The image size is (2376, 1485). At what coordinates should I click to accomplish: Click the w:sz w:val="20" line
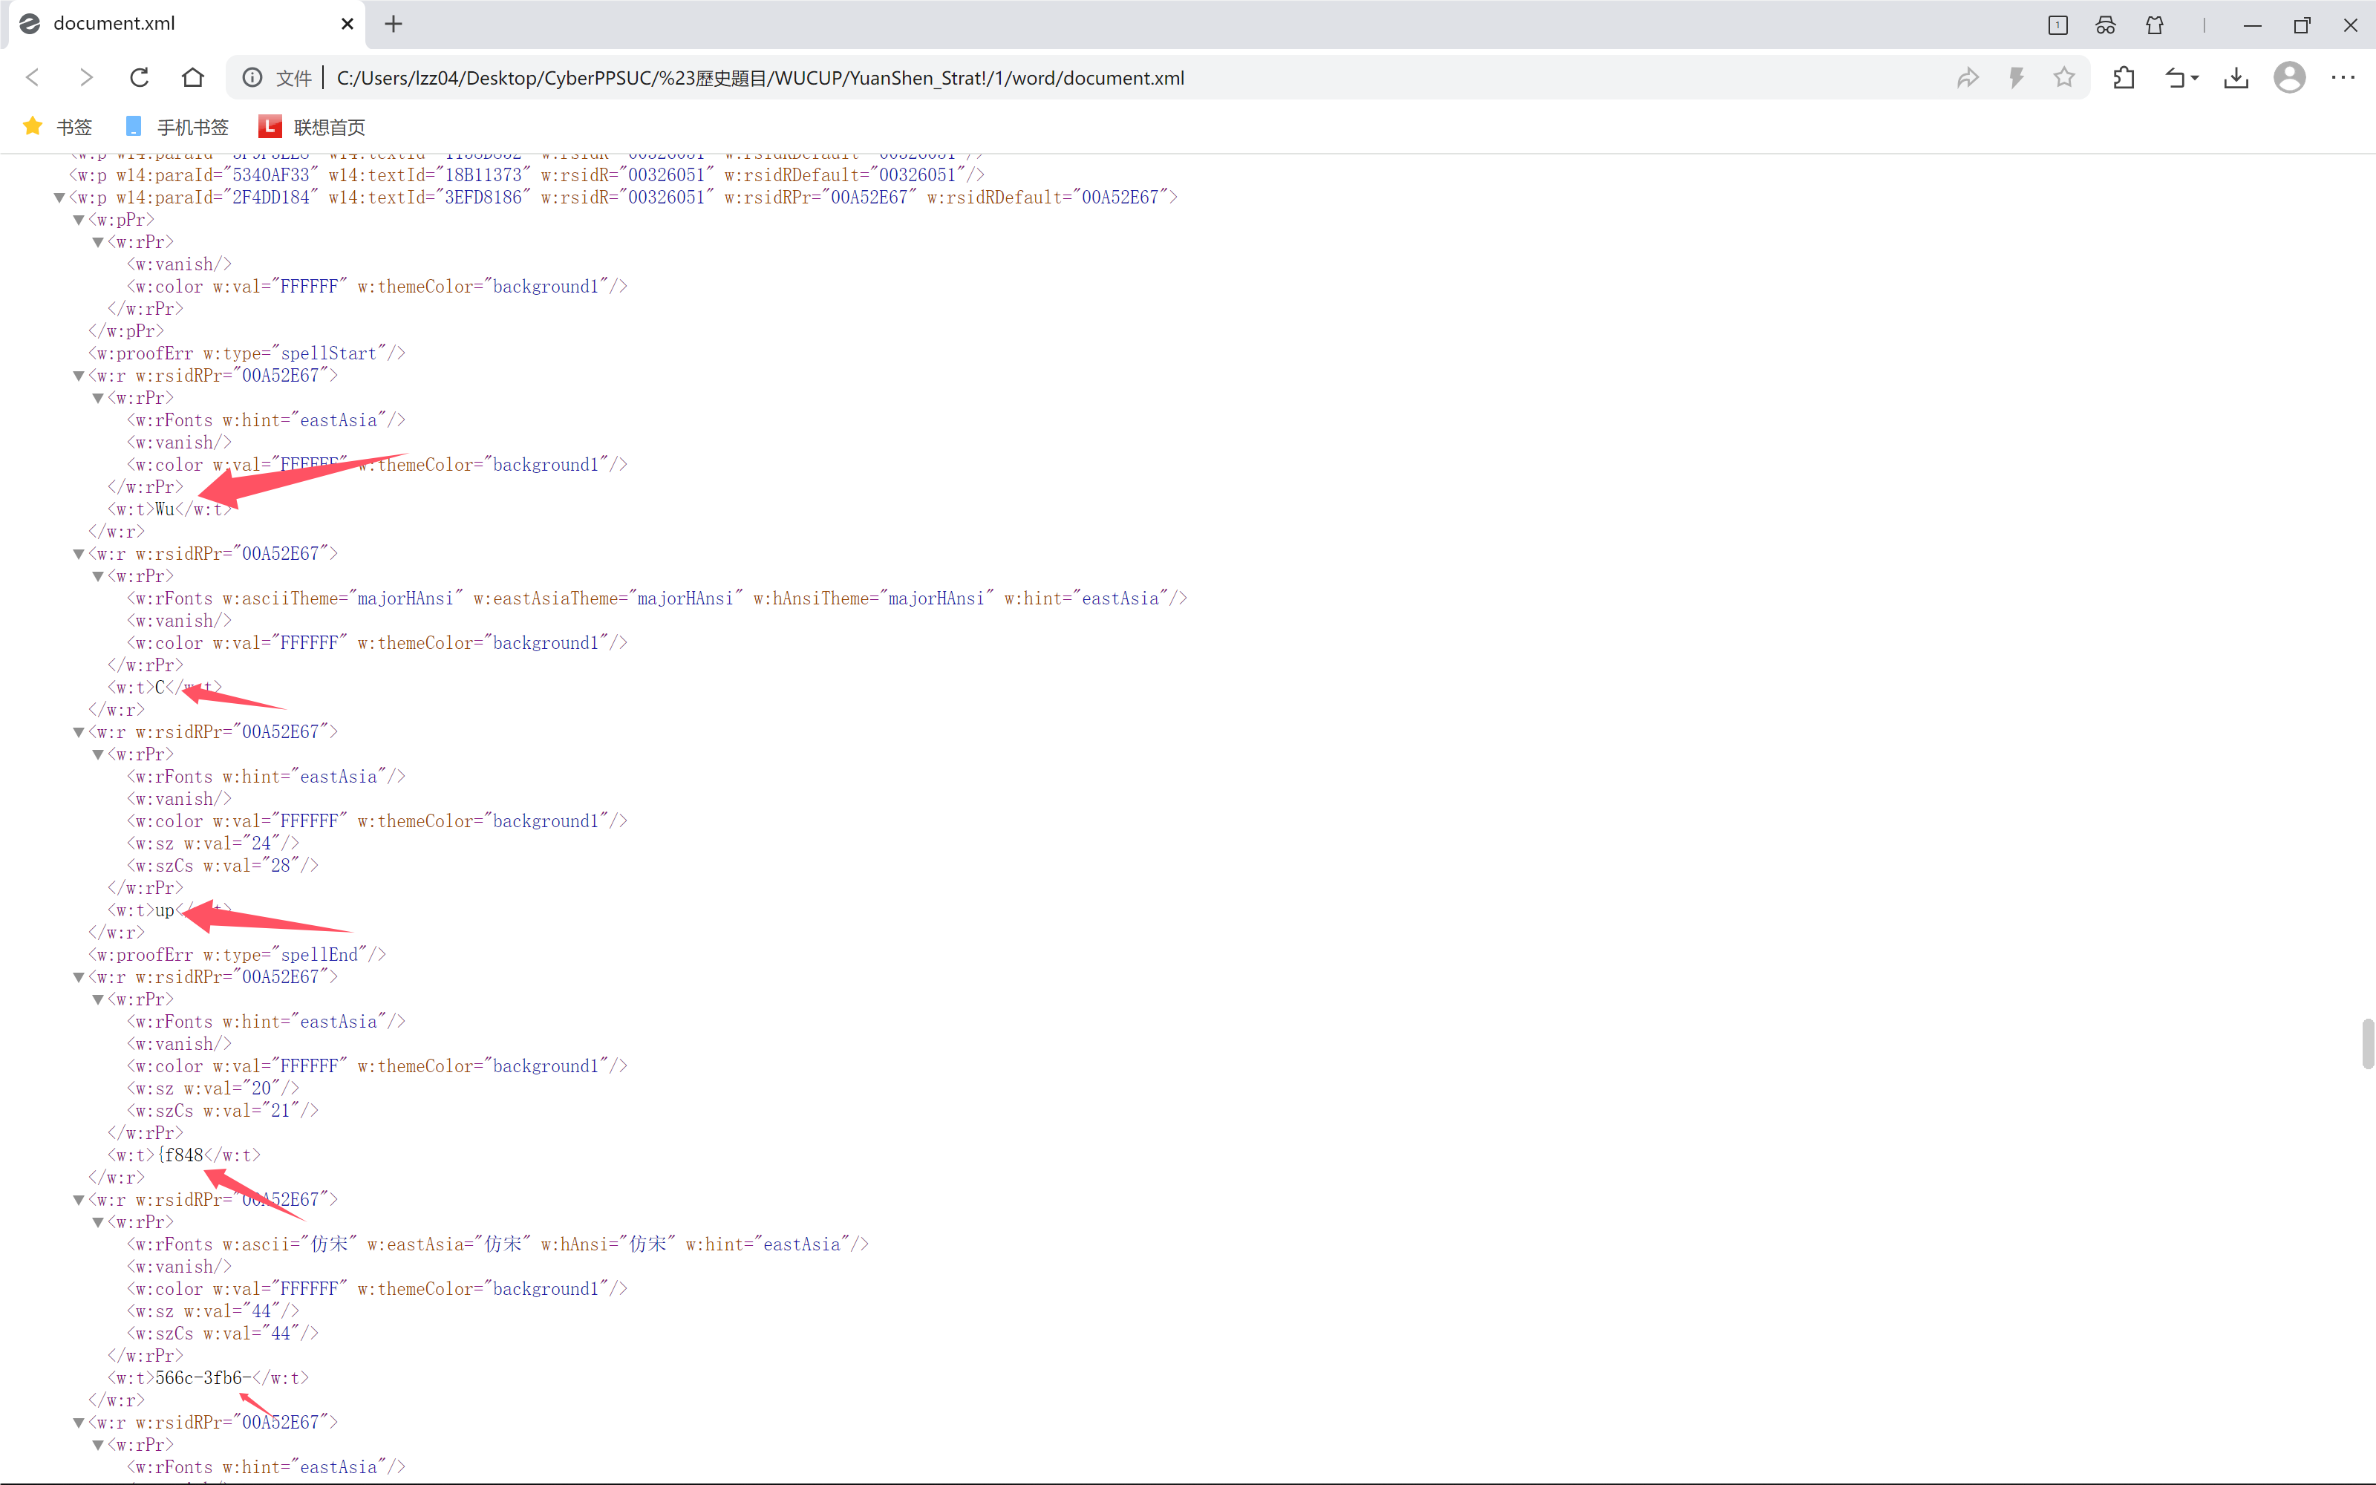click(213, 1089)
